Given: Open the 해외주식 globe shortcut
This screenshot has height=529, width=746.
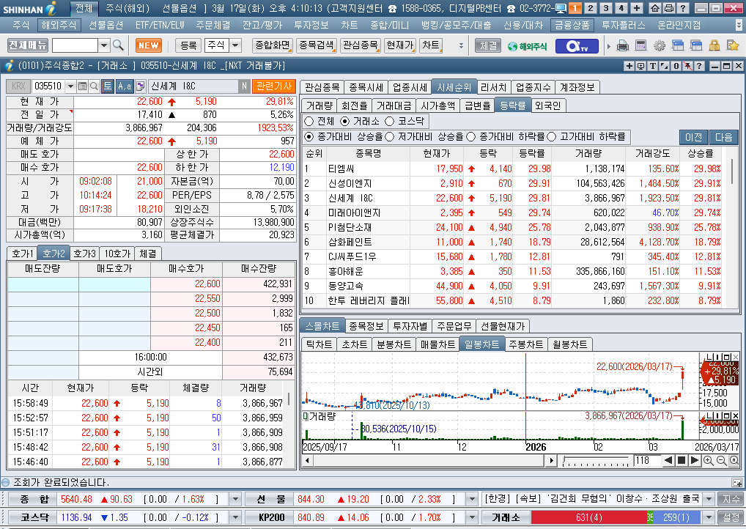Looking at the screenshot, I should pyautogui.click(x=527, y=46).
